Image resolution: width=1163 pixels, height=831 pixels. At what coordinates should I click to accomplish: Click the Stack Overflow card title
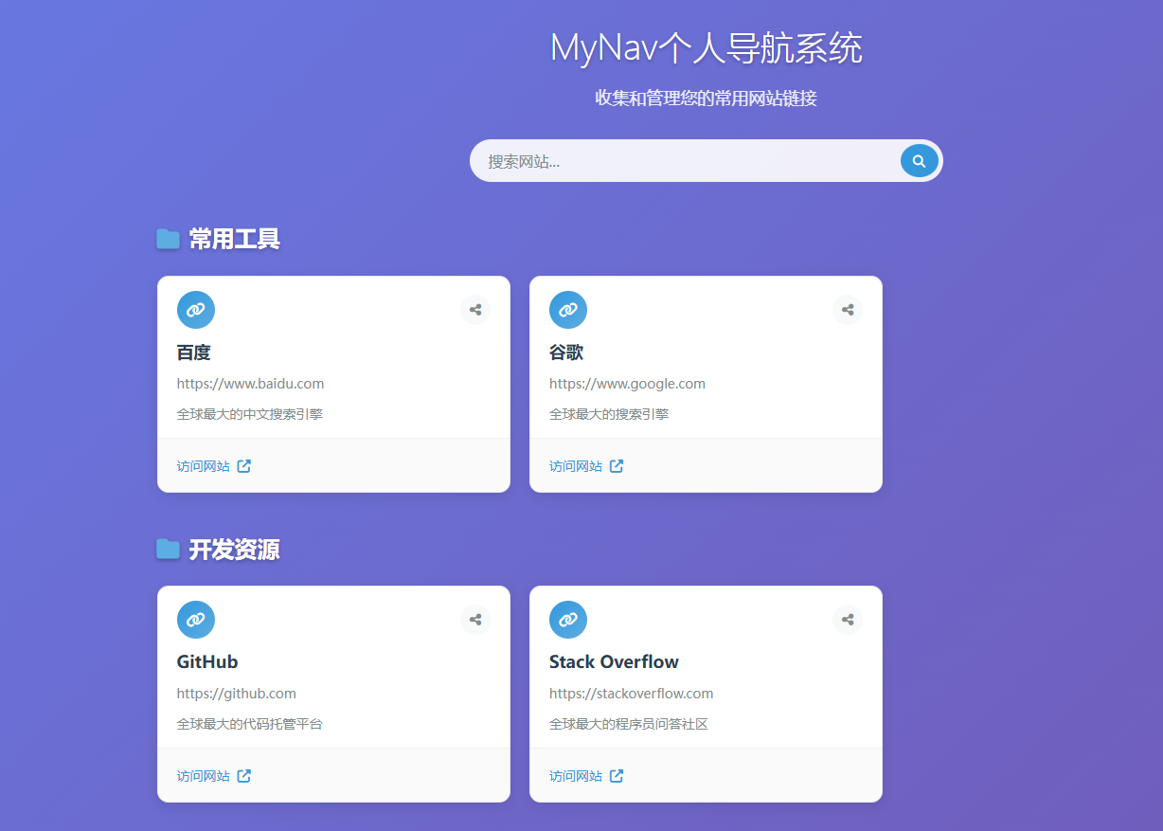pos(614,661)
